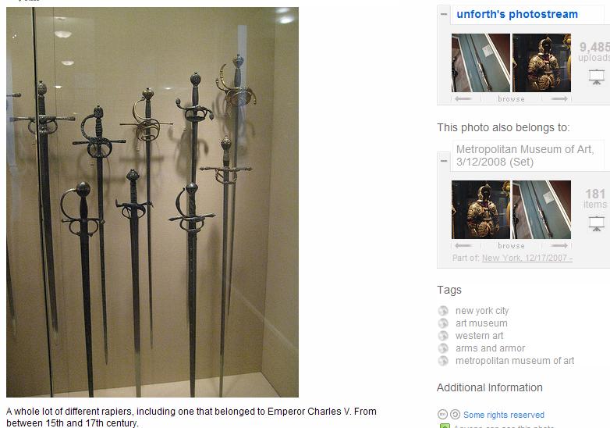
Task: Click globe icon beside new york city tag
Action: [443, 311]
